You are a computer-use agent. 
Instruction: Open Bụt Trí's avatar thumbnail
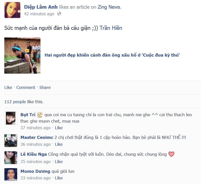click(x=11, y=118)
